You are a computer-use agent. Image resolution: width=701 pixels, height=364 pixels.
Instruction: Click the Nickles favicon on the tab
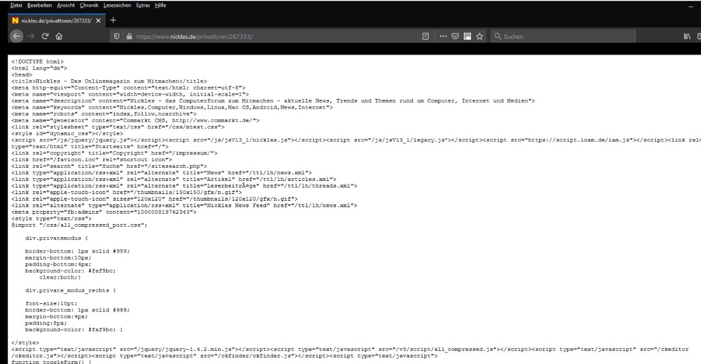pyautogui.click(x=15, y=21)
